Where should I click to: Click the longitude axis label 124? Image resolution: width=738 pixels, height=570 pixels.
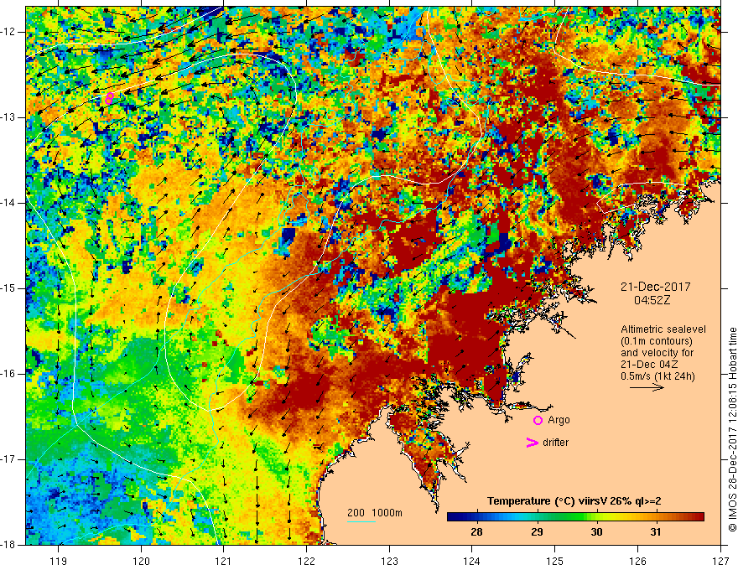471,561
